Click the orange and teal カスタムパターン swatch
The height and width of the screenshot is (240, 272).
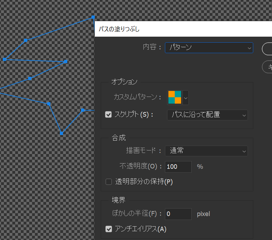click(174, 97)
